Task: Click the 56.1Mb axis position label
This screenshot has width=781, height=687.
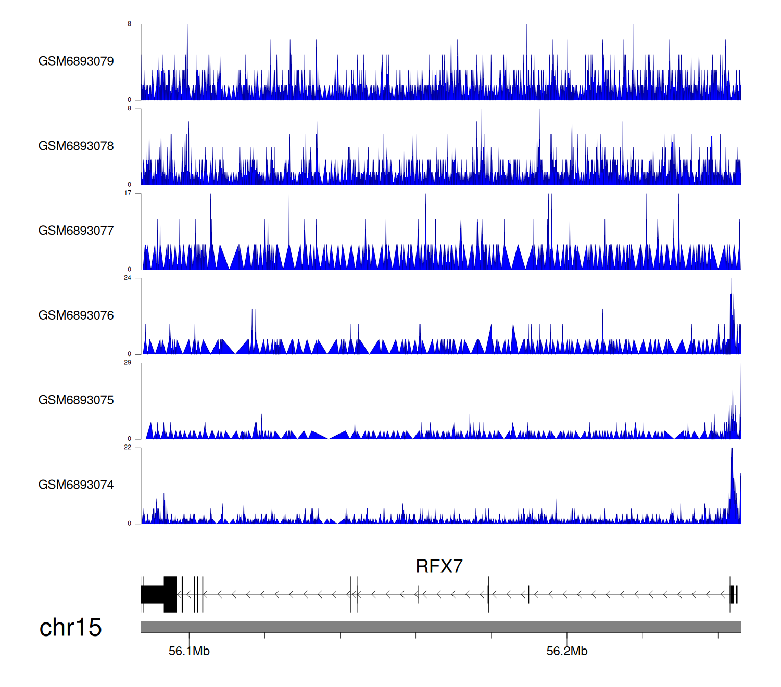Action: pyautogui.click(x=189, y=651)
